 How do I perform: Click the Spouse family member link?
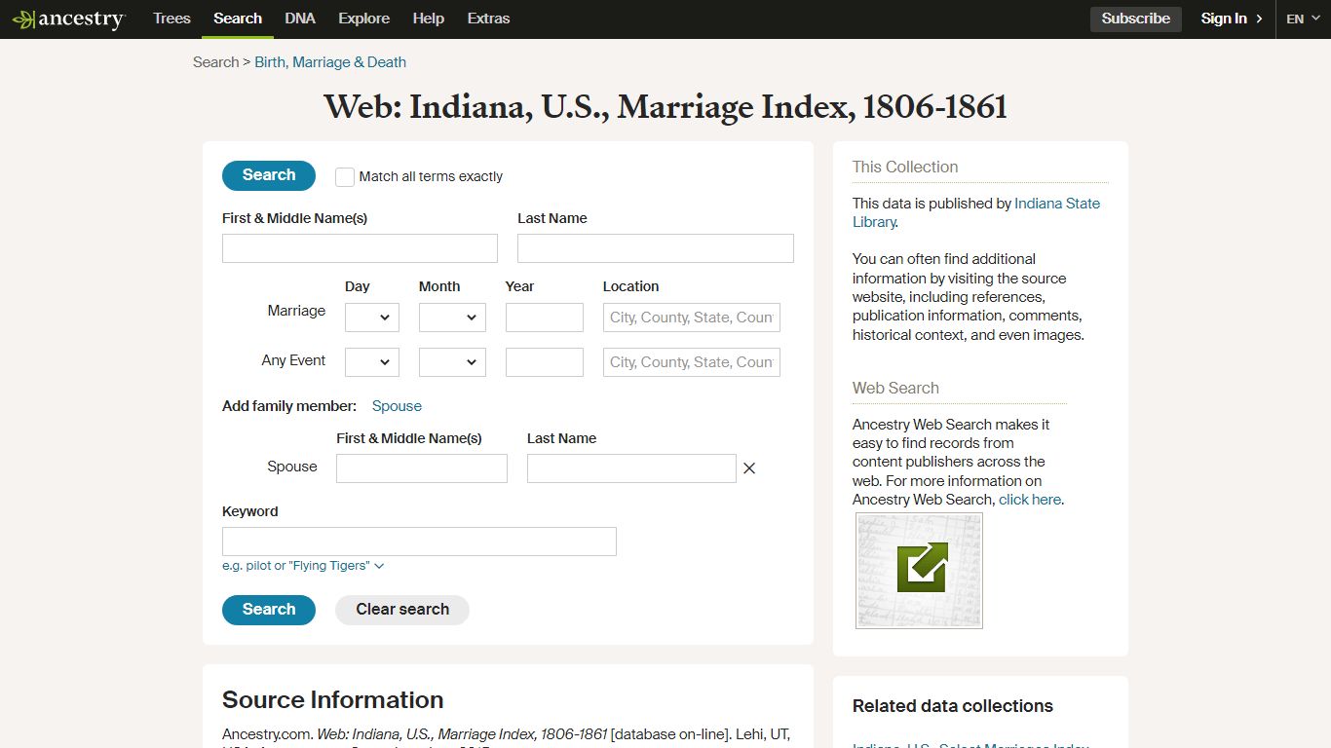pos(397,406)
